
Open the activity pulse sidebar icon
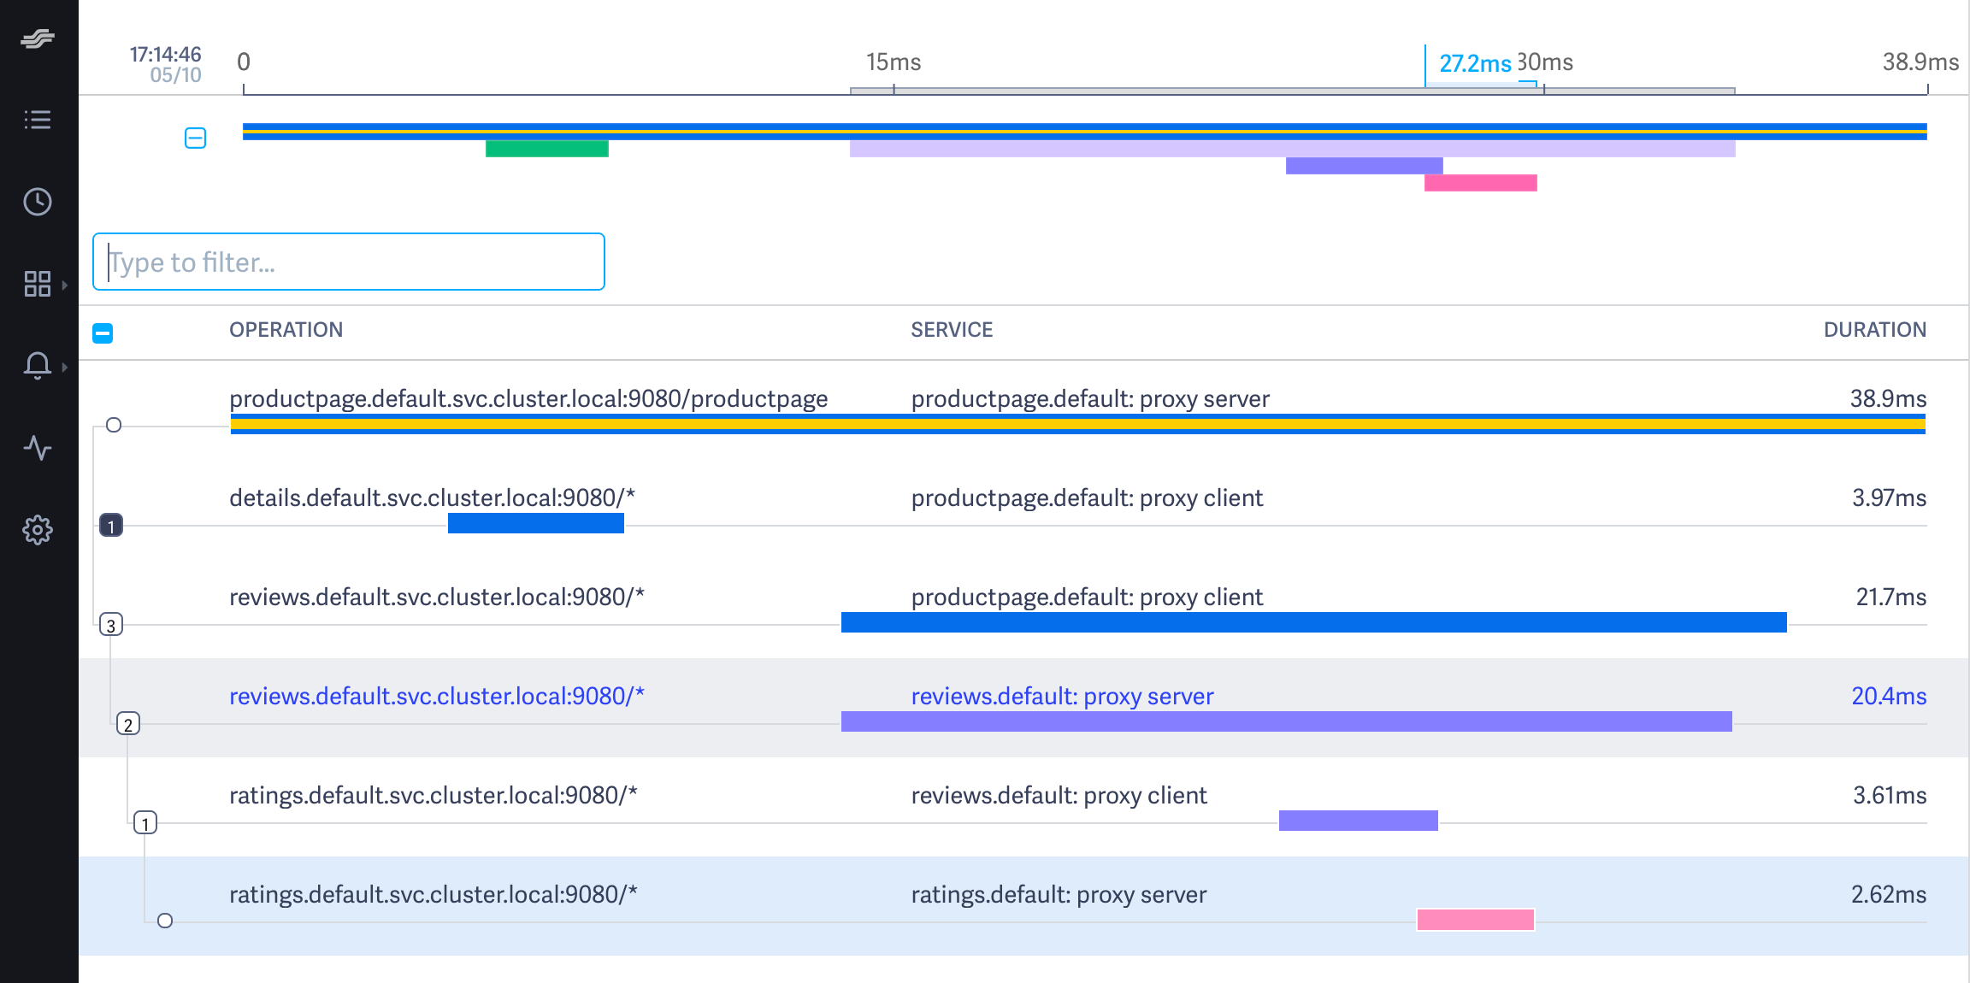coord(38,448)
